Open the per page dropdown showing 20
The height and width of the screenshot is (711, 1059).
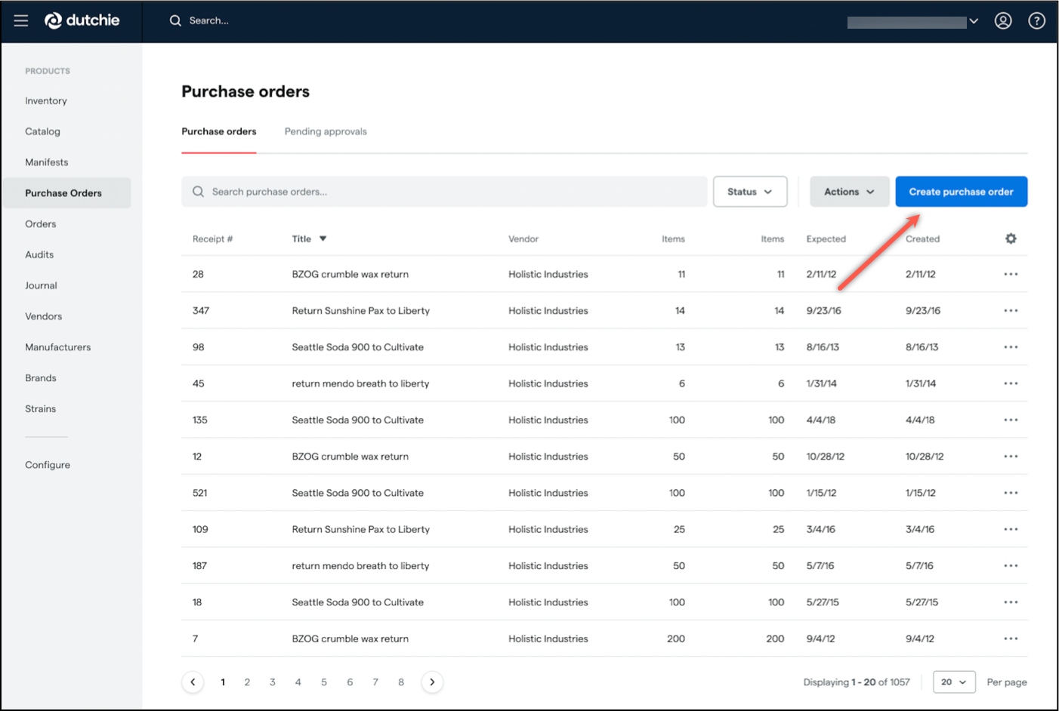tap(954, 682)
